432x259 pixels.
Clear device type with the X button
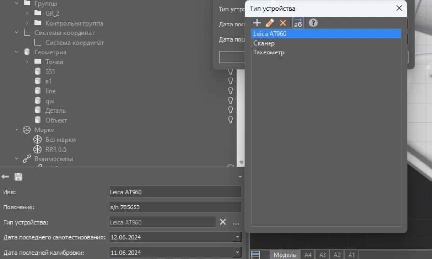coord(223,222)
